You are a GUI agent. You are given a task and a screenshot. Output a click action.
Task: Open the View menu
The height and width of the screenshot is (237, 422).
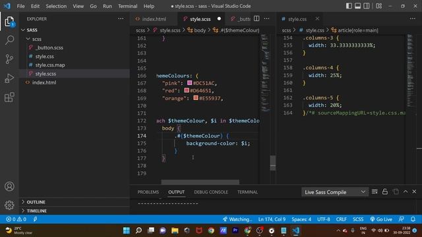coord(78,6)
